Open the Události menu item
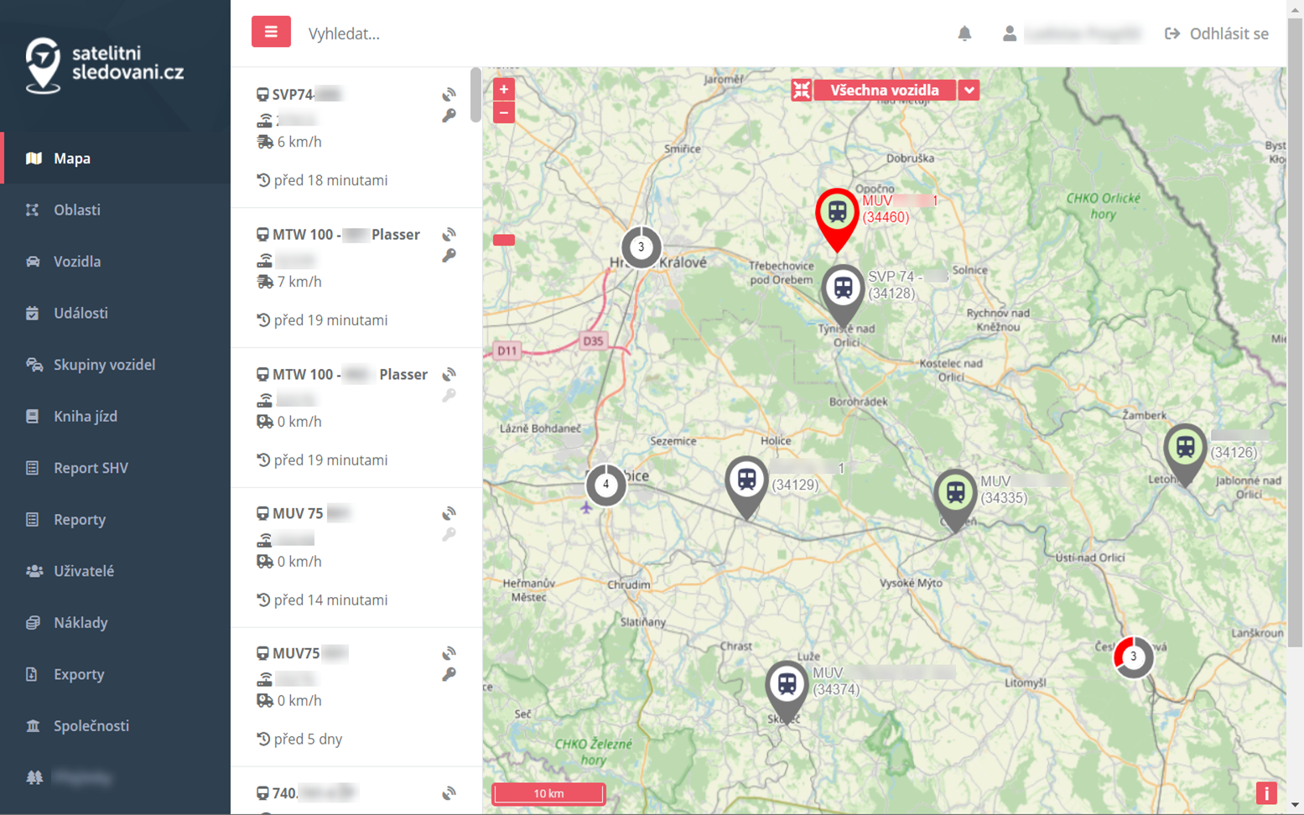Viewport: 1304px width, 815px height. point(116,313)
